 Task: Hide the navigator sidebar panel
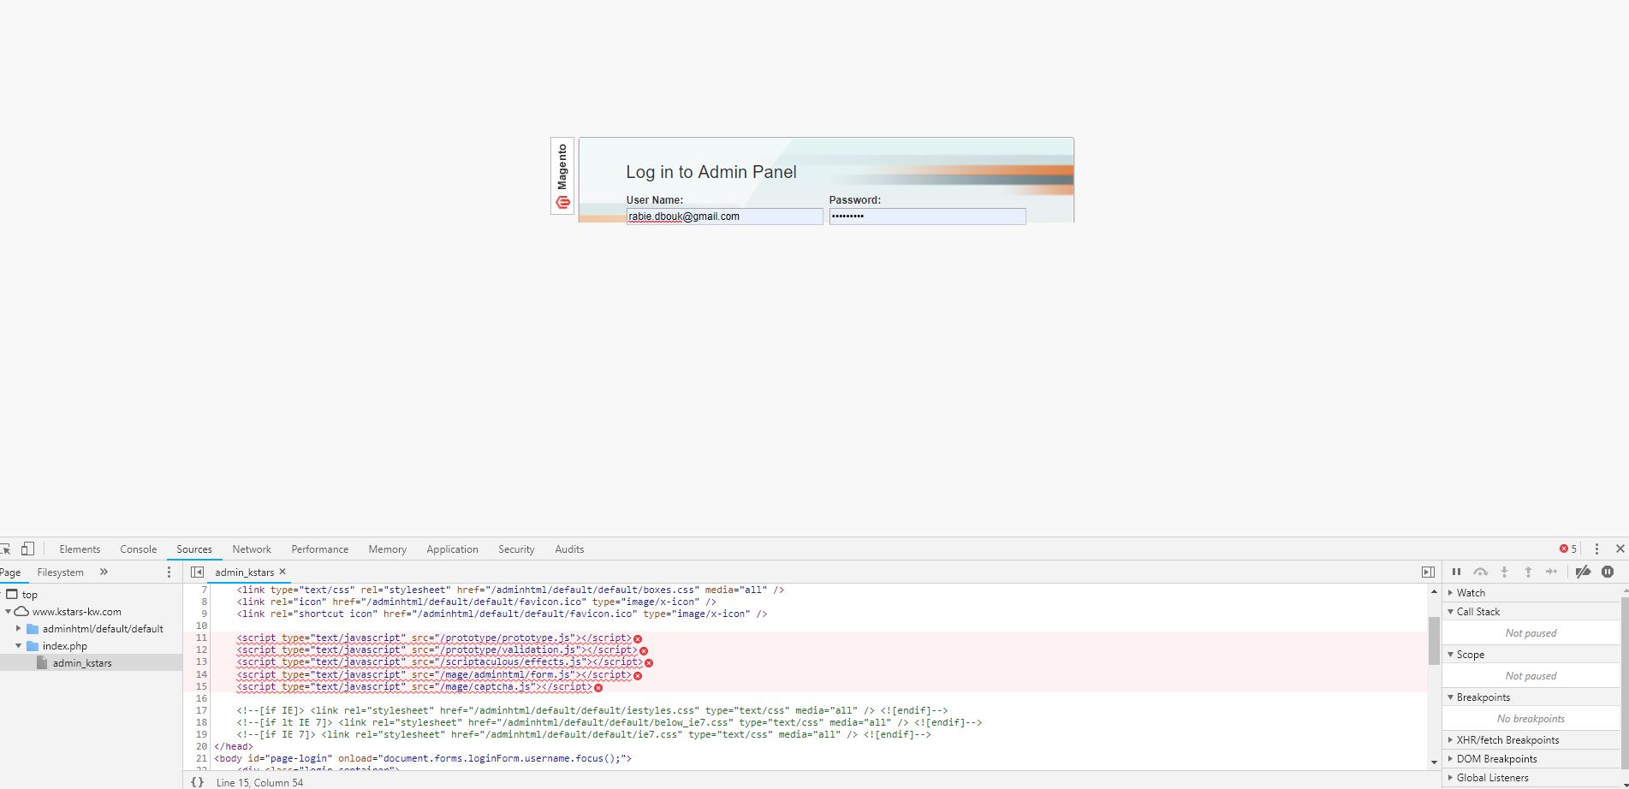196,572
